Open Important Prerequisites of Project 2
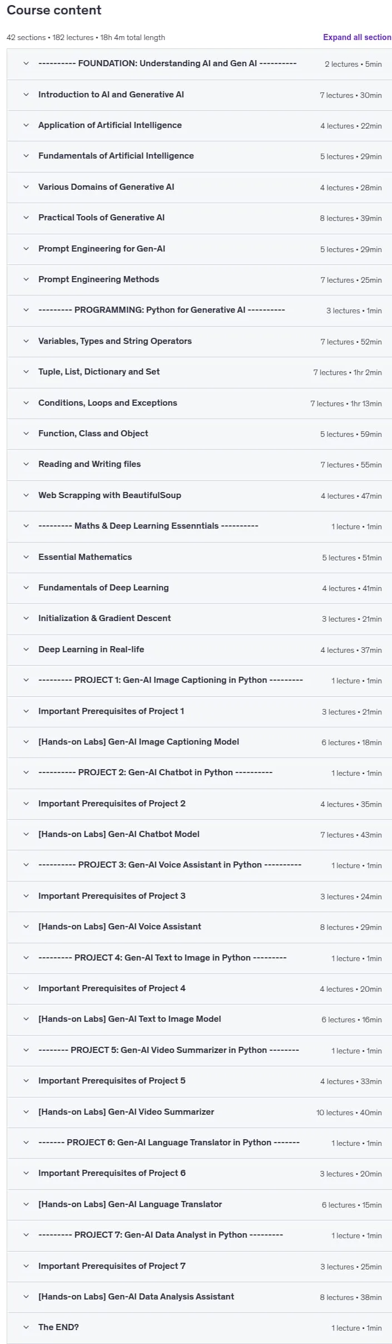 [x=199, y=804]
